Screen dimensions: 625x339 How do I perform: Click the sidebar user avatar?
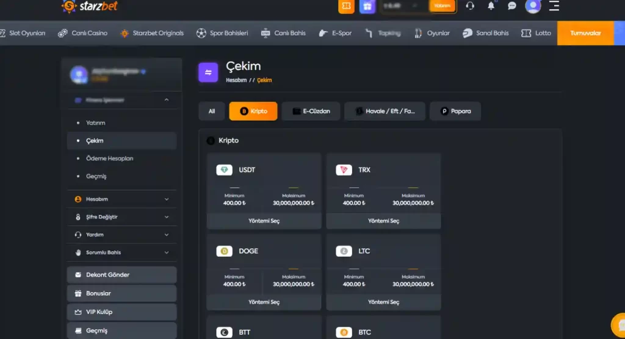[x=79, y=74]
